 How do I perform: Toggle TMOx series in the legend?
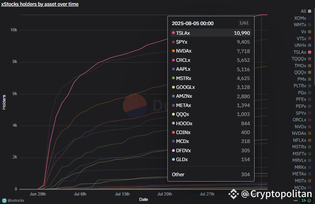click(x=303, y=66)
